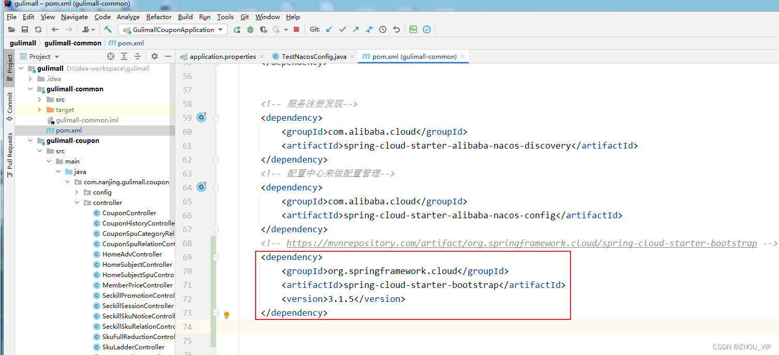Build the project with the hammer icon

[x=108, y=29]
